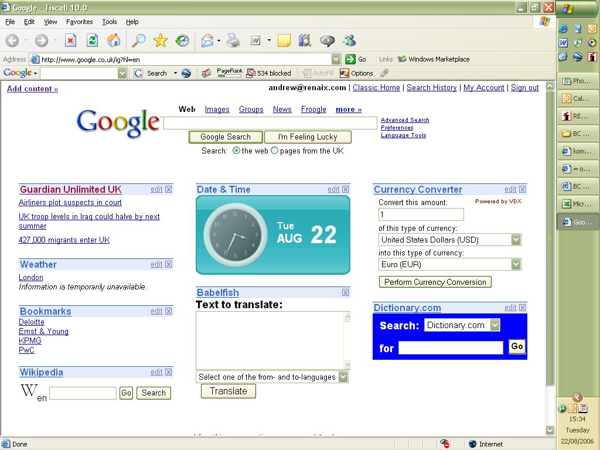Open the Favorites menu
The image size is (600, 450).
point(79,22)
